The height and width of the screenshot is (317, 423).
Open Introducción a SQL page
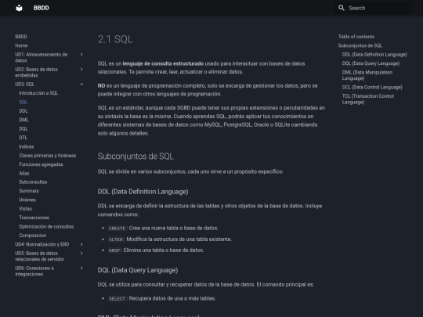(x=38, y=93)
